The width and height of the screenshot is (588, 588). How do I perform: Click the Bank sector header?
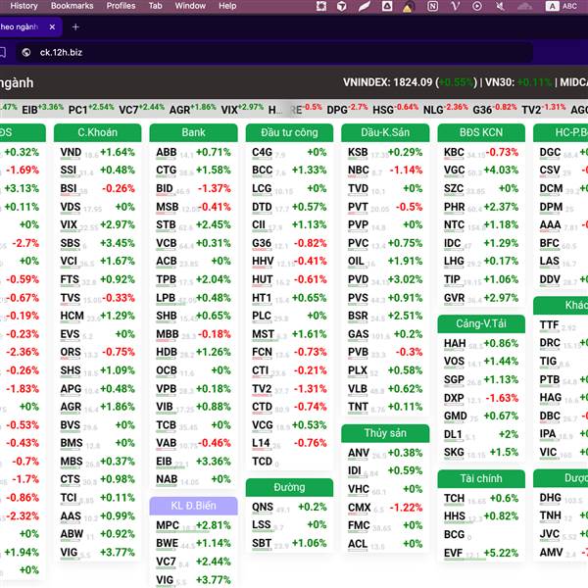[193, 132]
